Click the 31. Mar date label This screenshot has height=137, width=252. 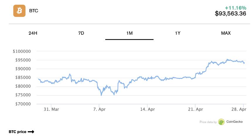51,109
